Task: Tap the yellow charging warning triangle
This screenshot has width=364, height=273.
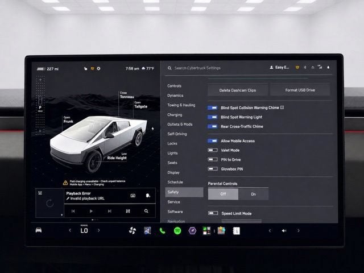Action: 65,183
